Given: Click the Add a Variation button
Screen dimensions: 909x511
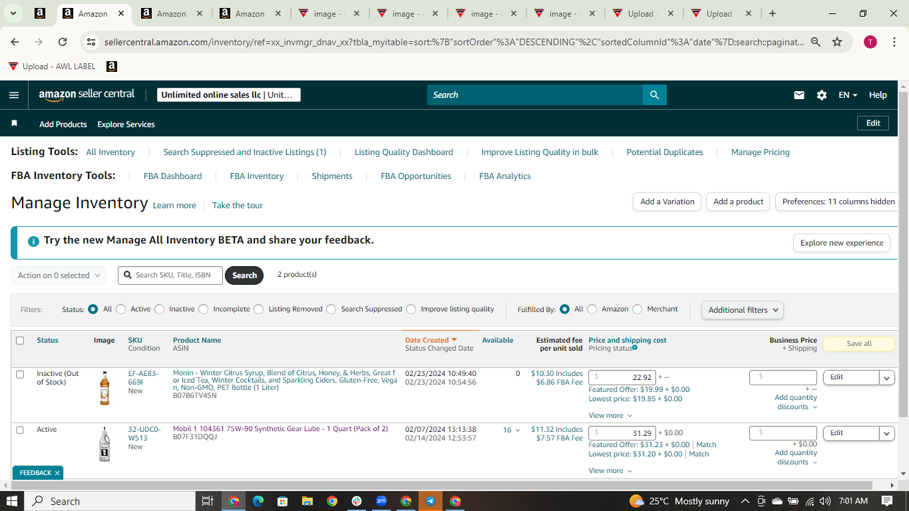Looking at the screenshot, I should (x=667, y=202).
